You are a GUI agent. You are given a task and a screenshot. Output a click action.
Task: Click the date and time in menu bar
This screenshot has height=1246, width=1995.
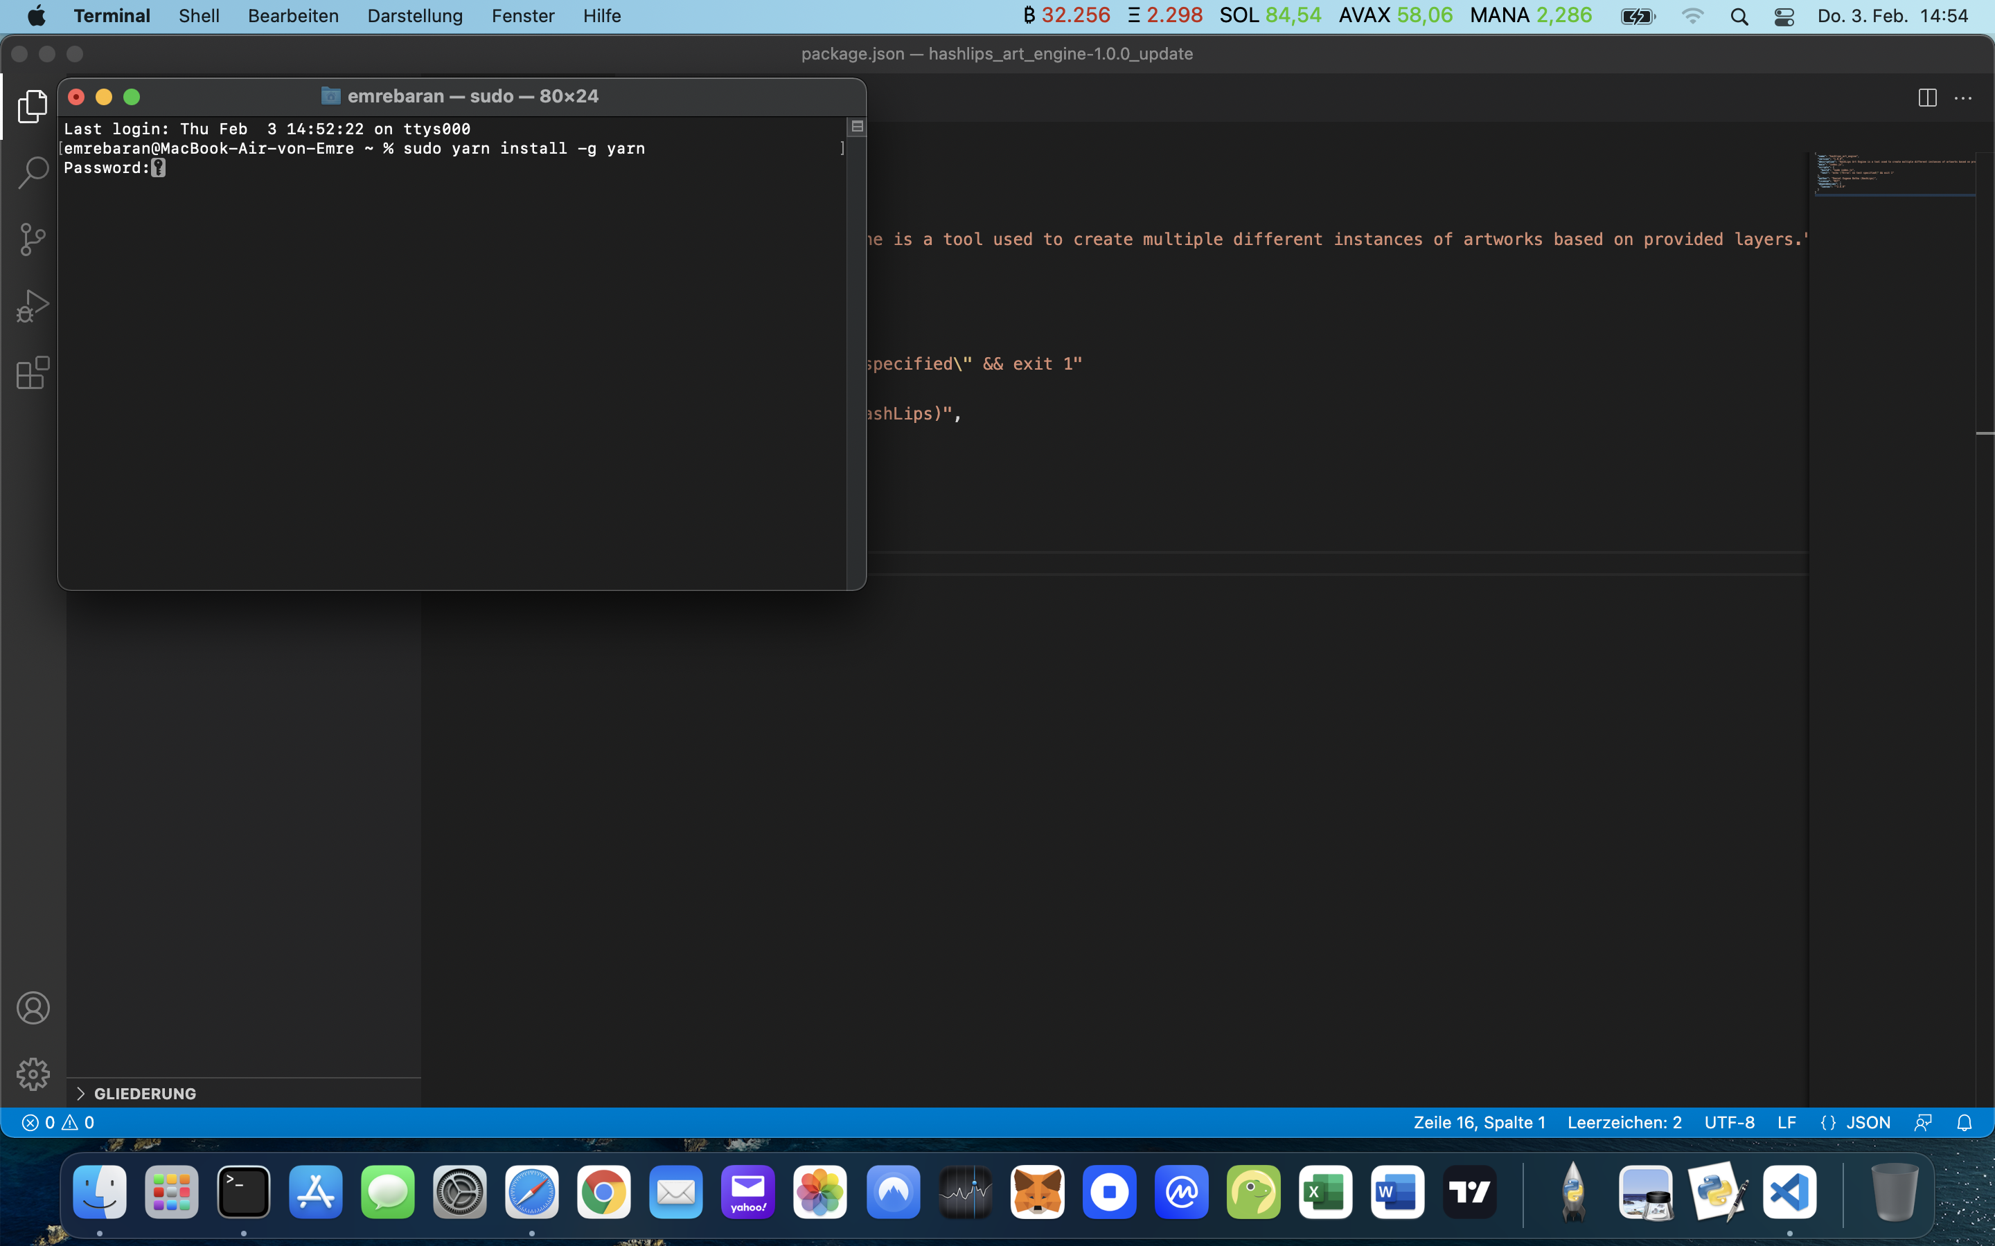pos(1892,16)
